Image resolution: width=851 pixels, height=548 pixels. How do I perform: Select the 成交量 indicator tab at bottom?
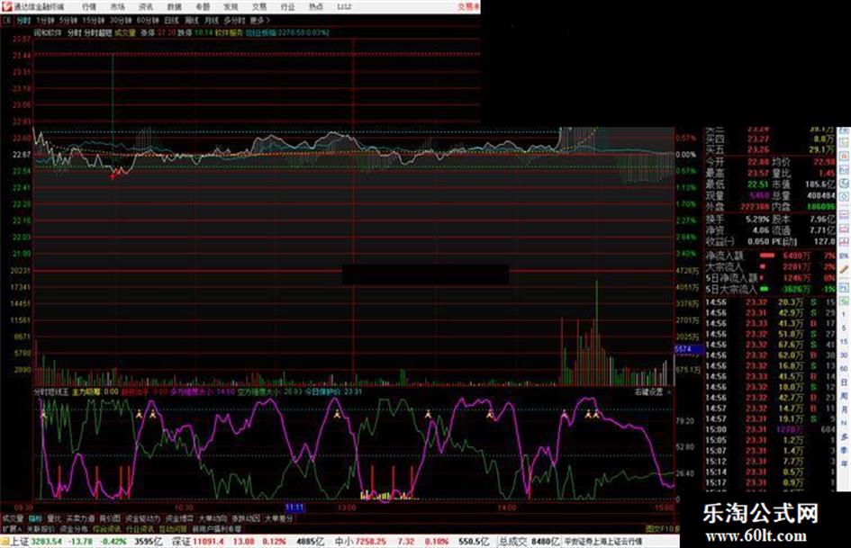coord(12,518)
